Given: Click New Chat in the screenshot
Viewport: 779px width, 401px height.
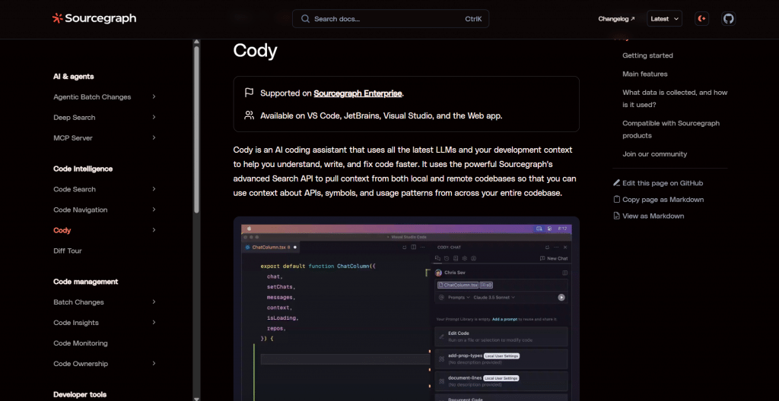Looking at the screenshot, I should click(x=554, y=258).
